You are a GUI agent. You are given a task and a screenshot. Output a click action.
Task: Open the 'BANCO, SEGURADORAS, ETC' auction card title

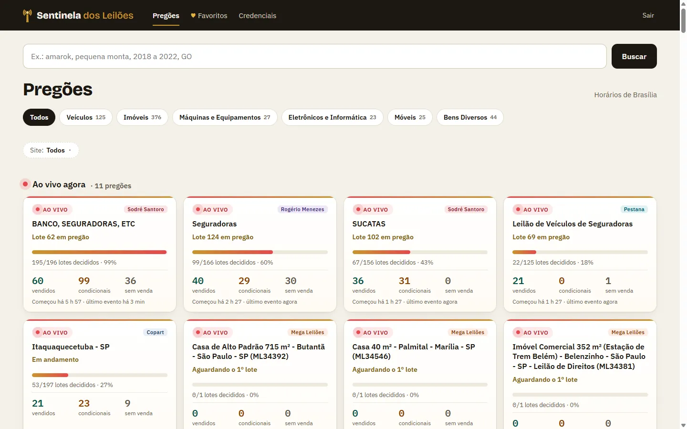pyautogui.click(x=83, y=224)
